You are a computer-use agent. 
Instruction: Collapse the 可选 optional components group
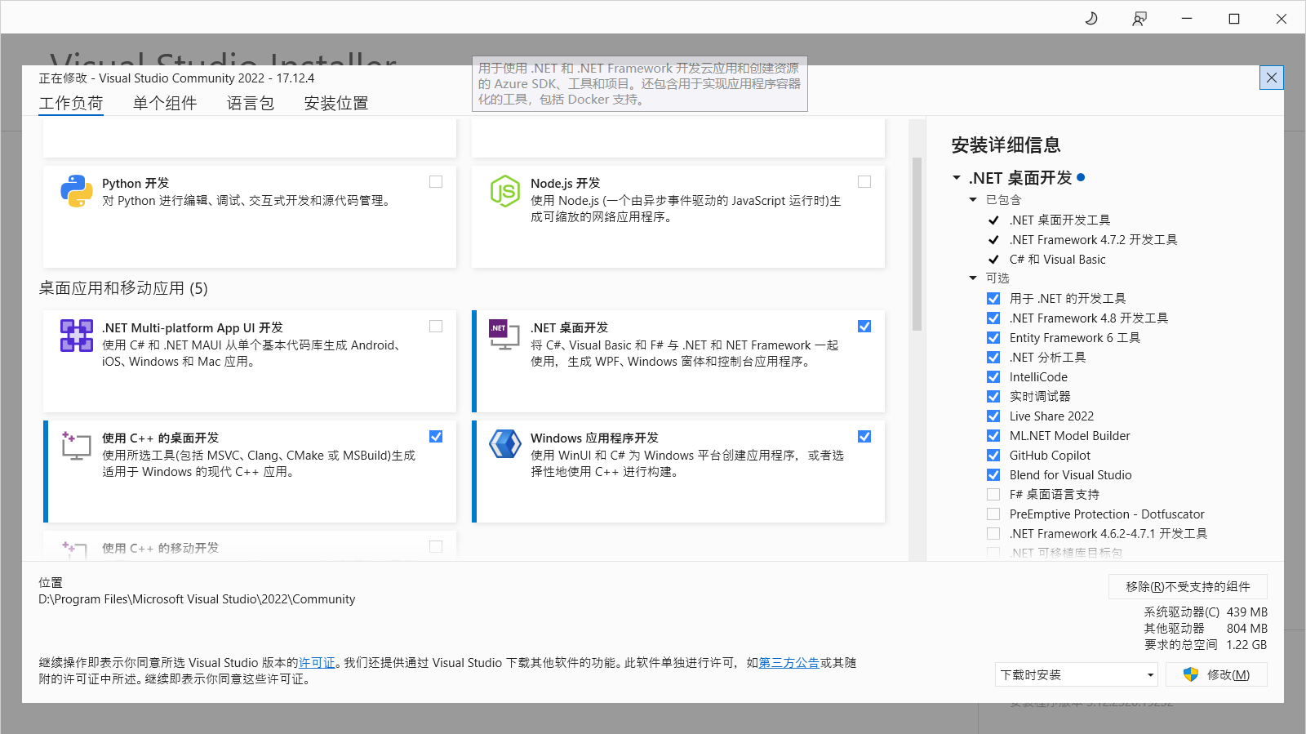coord(973,278)
